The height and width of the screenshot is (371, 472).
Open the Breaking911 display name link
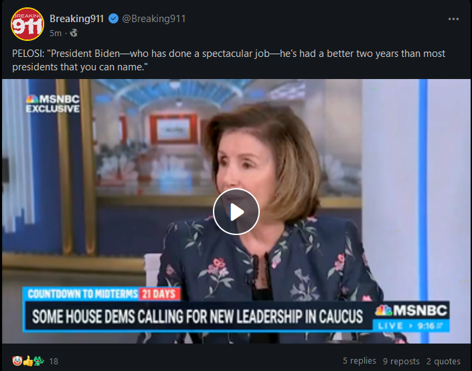[x=77, y=19]
